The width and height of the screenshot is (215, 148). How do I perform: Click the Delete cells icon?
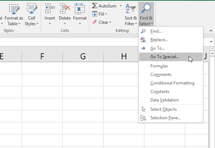(x=65, y=9)
